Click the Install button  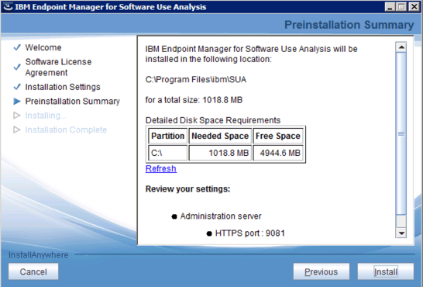[x=386, y=271]
